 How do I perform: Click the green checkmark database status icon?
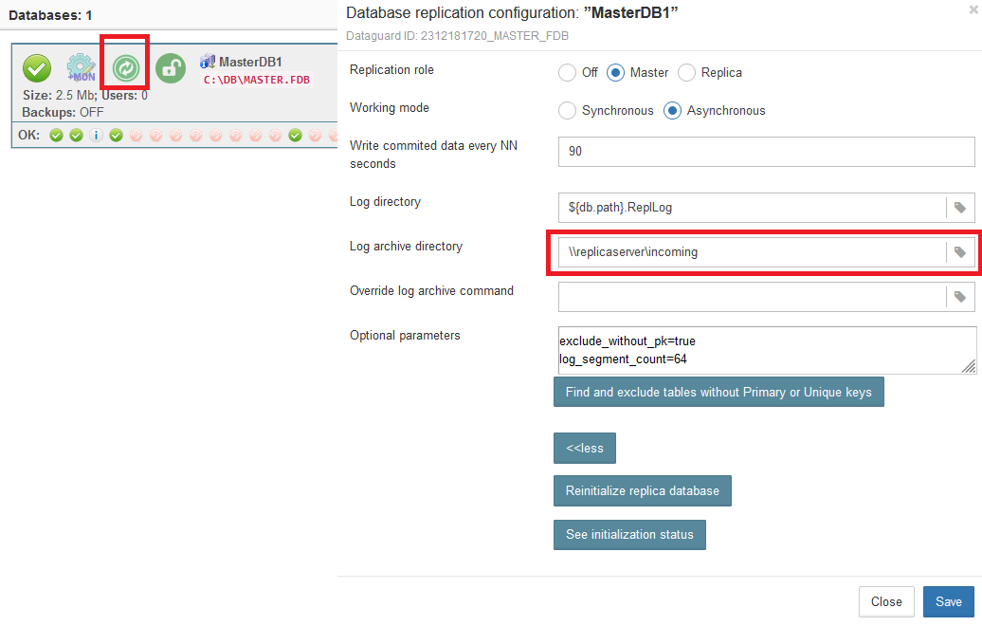36,68
